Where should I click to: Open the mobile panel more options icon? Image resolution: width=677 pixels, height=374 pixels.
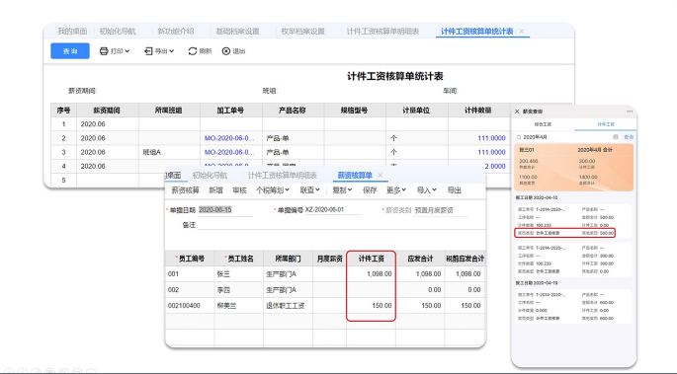click(x=630, y=112)
